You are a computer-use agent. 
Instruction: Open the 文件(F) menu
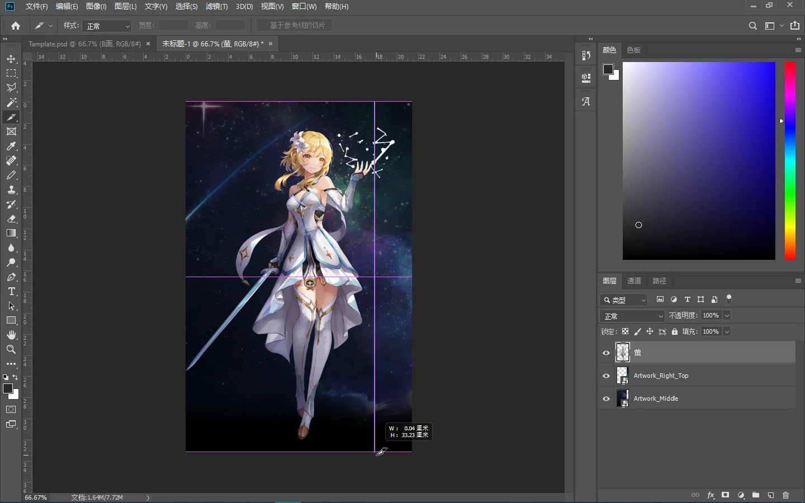36,6
